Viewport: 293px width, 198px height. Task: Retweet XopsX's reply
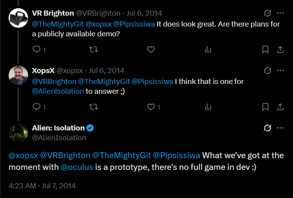click(x=94, y=107)
